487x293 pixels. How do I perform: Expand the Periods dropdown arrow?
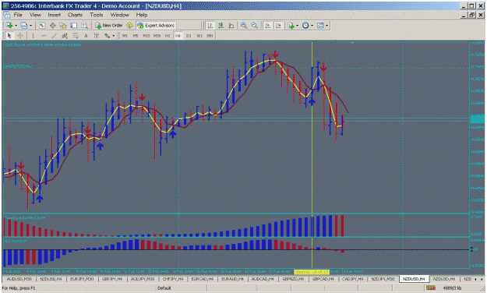click(x=312, y=26)
